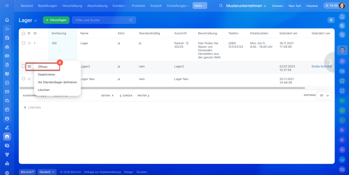
Task: Expand the Mehr dropdown menu
Action: click(x=200, y=6)
